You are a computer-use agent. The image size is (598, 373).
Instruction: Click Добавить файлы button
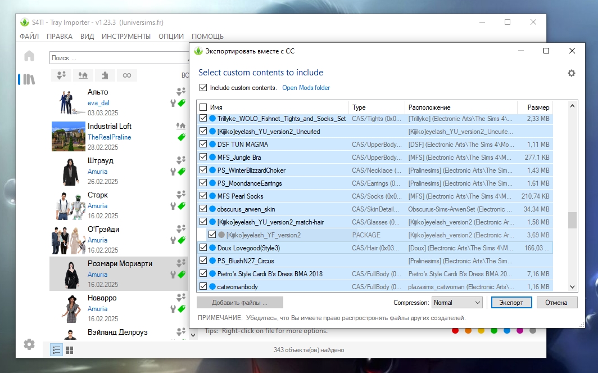pos(240,302)
